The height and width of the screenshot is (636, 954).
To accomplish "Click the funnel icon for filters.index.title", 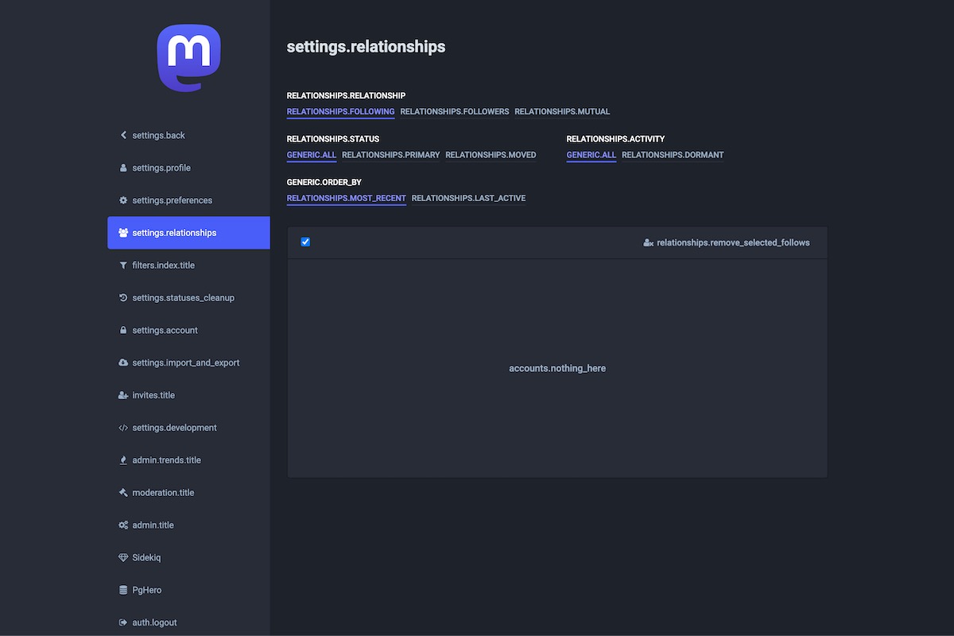I will coord(123,266).
